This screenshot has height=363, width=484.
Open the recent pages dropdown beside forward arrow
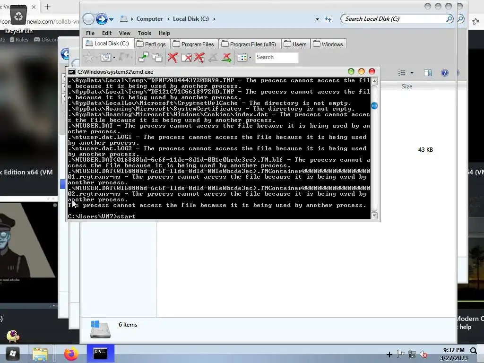click(112, 19)
